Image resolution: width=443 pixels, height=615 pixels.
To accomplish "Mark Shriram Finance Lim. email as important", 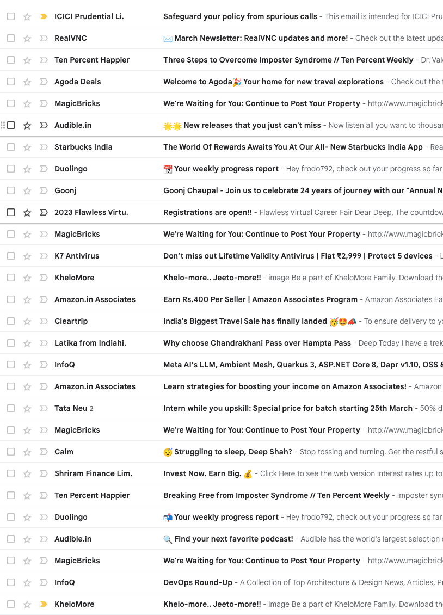I will tap(44, 473).
